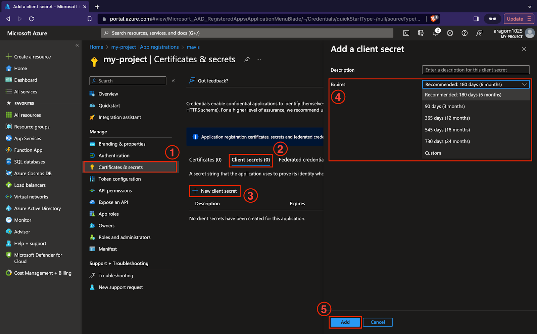Click the Add button
The image size is (537, 334).
pos(345,322)
